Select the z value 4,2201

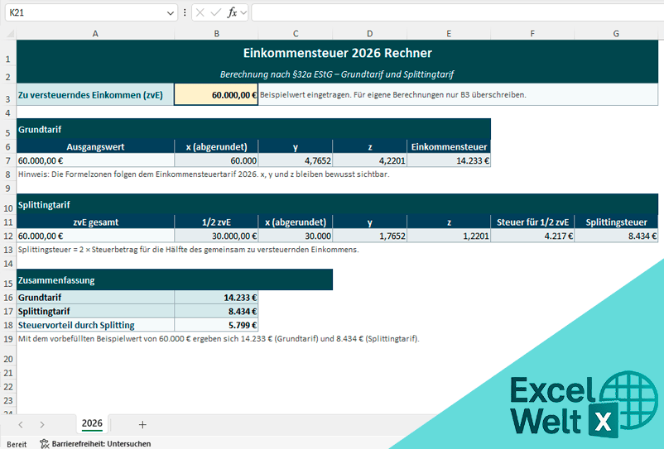click(x=370, y=160)
